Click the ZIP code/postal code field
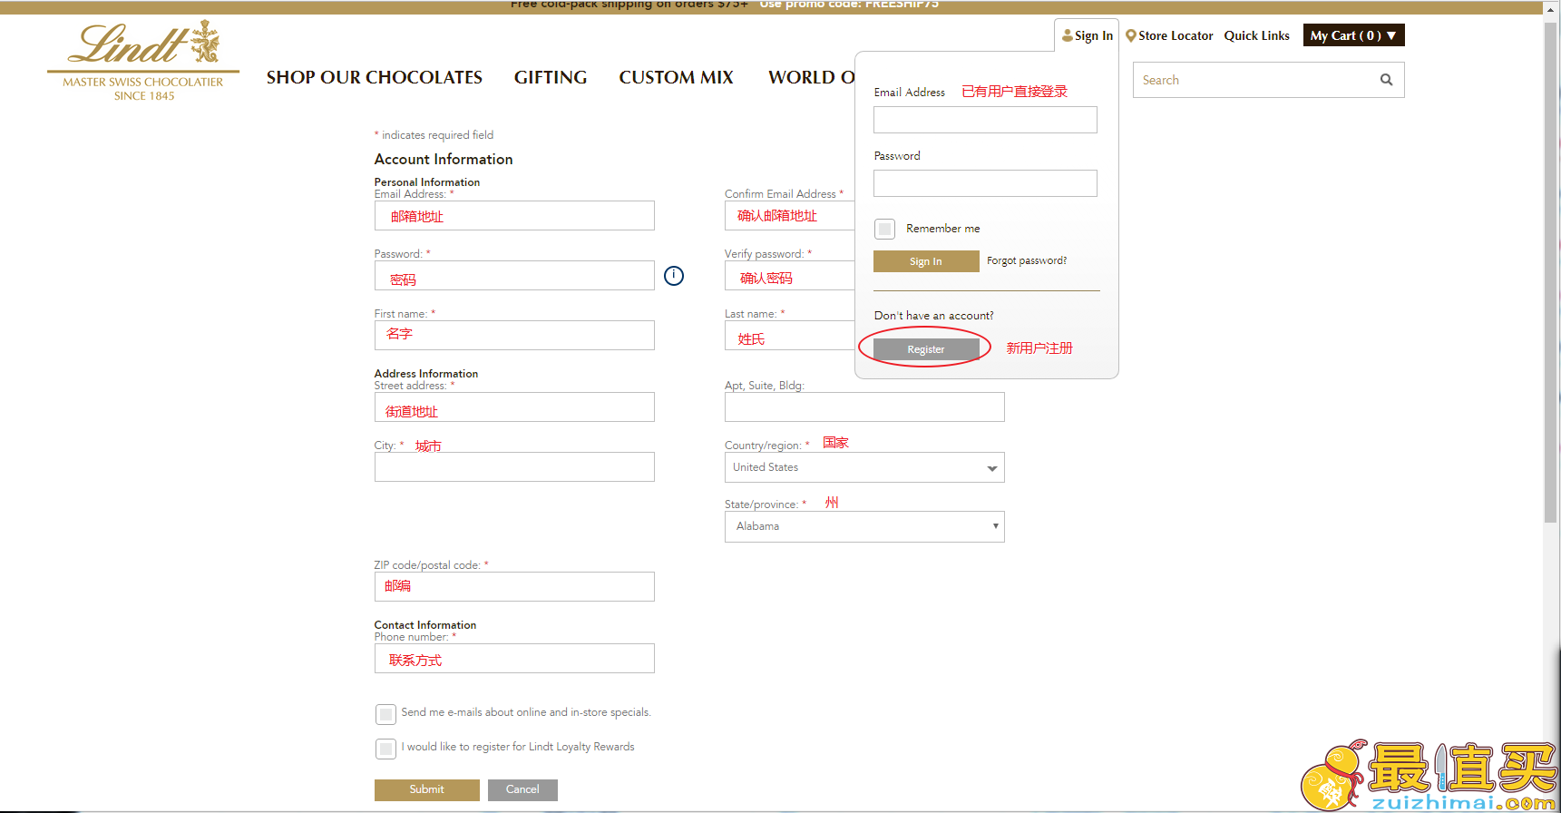This screenshot has width=1561, height=813. tap(514, 587)
